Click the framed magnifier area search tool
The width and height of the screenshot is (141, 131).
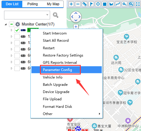(x=131, y=4)
